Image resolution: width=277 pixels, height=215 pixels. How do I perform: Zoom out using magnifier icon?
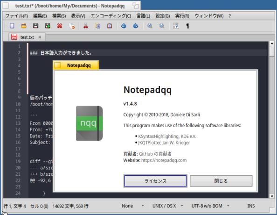pyautogui.click(x=162, y=26)
